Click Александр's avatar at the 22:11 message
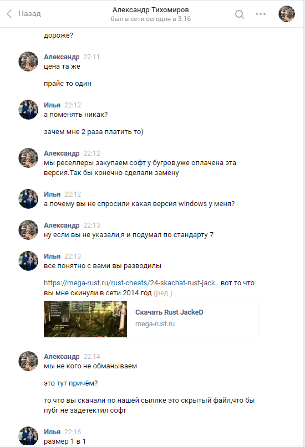 pyautogui.click(x=28, y=61)
